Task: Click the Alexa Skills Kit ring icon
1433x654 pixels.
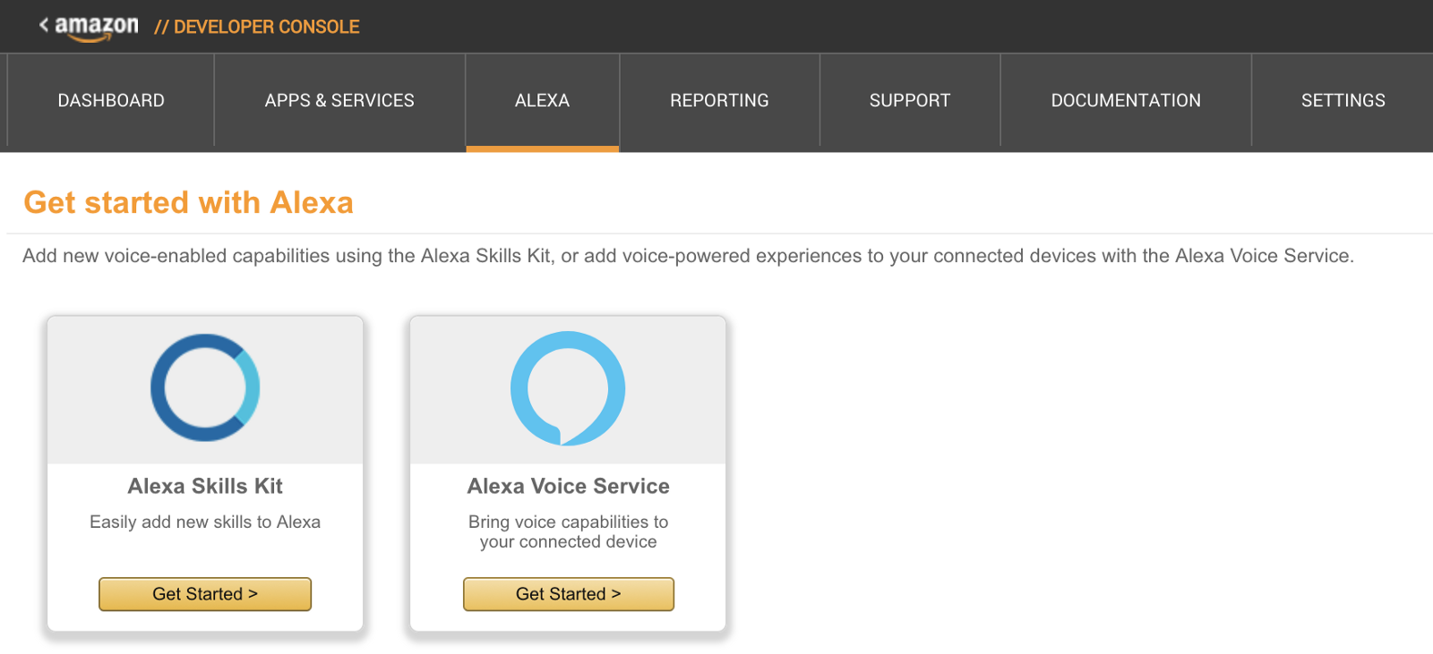Action: [x=205, y=387]
